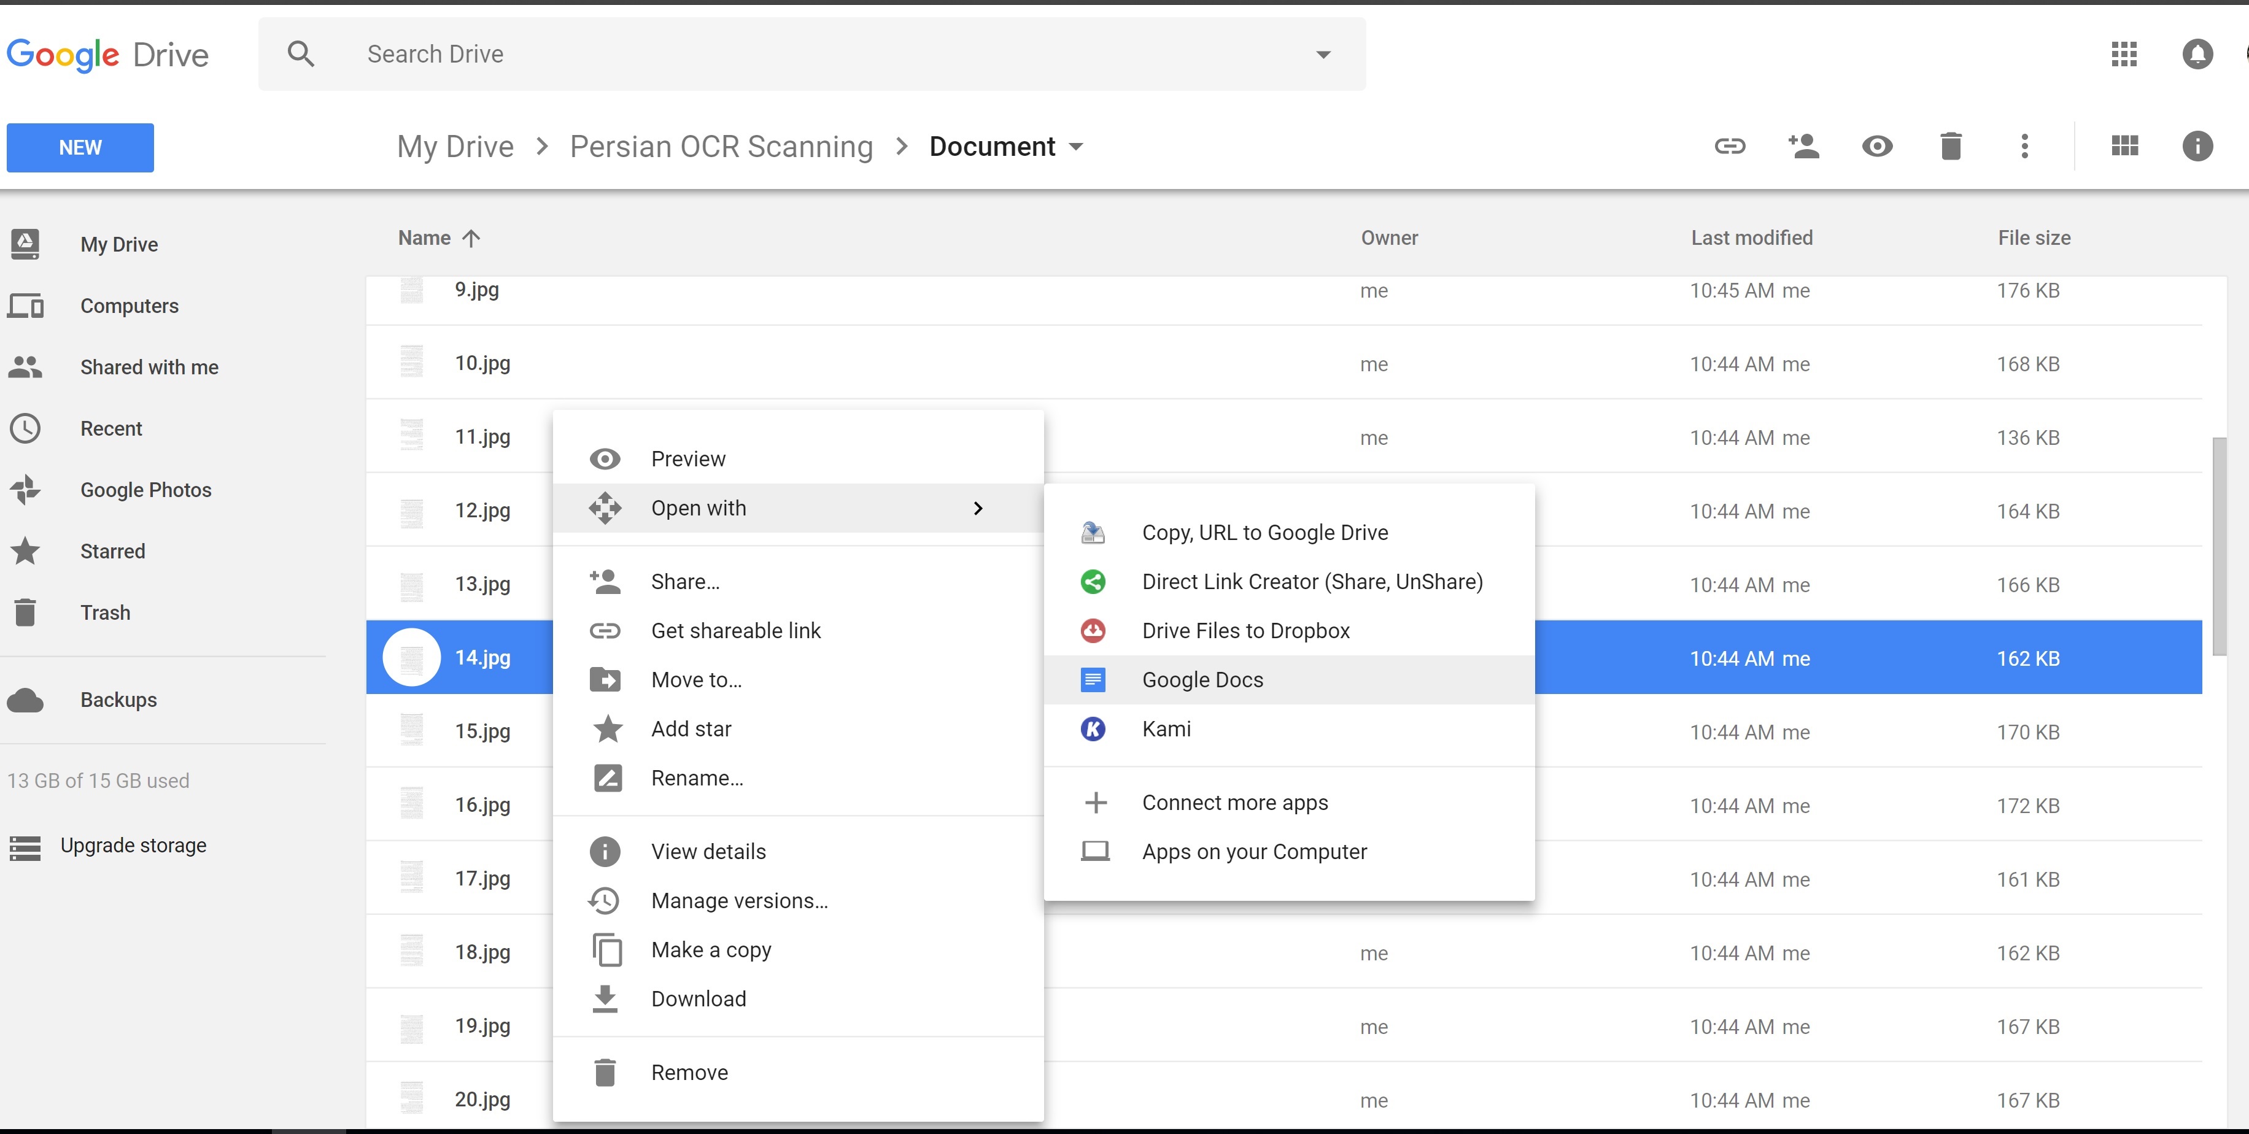Select the 11.jpg file
The width and height of the screenshot is (2249, 1134).
[x=482, y=436]
